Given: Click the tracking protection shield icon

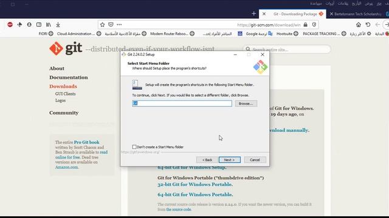Looking at the screenshot, I should (x=314, y=24).
